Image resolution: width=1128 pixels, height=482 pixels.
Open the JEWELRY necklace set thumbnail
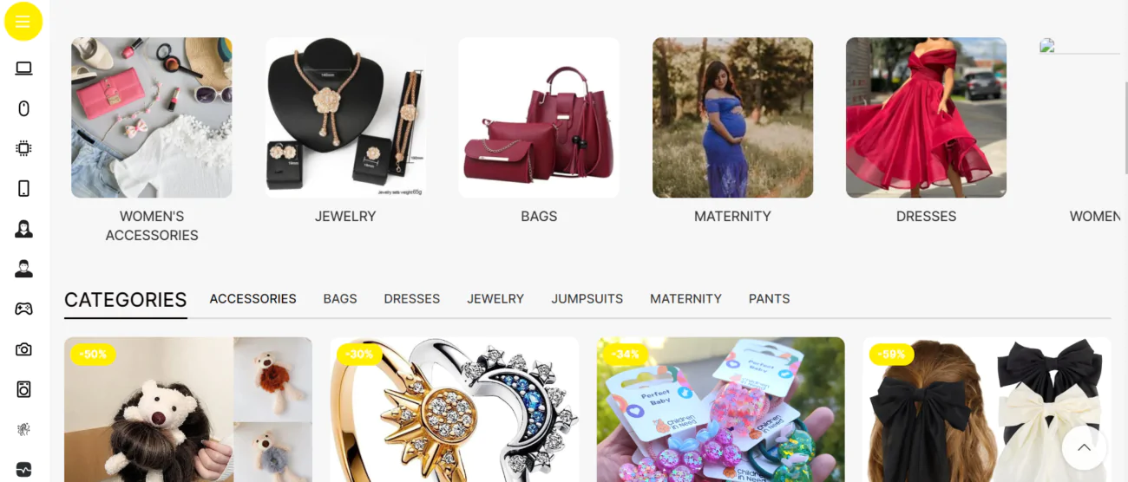345,117
